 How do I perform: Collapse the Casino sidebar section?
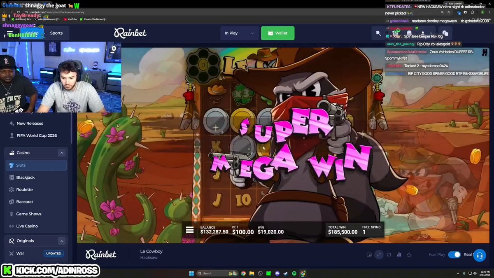click(x=62, y=153)
